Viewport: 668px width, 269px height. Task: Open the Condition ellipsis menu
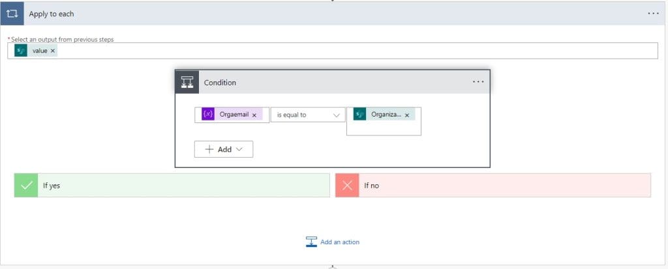pyautogui.click(x=478, y=82)
